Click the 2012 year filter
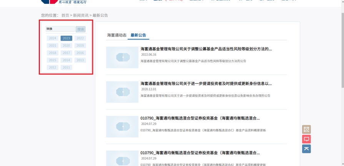 coord(53,67)
